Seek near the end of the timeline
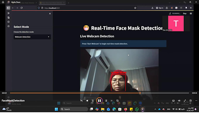This screenshot has height=139, width=199. tap(188, 93)
